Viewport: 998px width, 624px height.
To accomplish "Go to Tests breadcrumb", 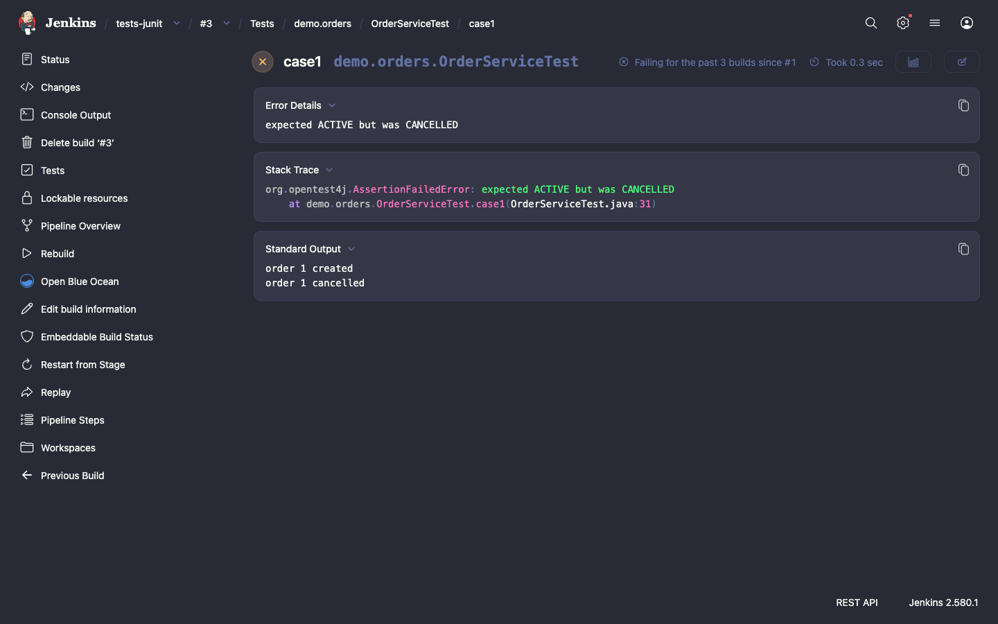I will tap(262, 24).
